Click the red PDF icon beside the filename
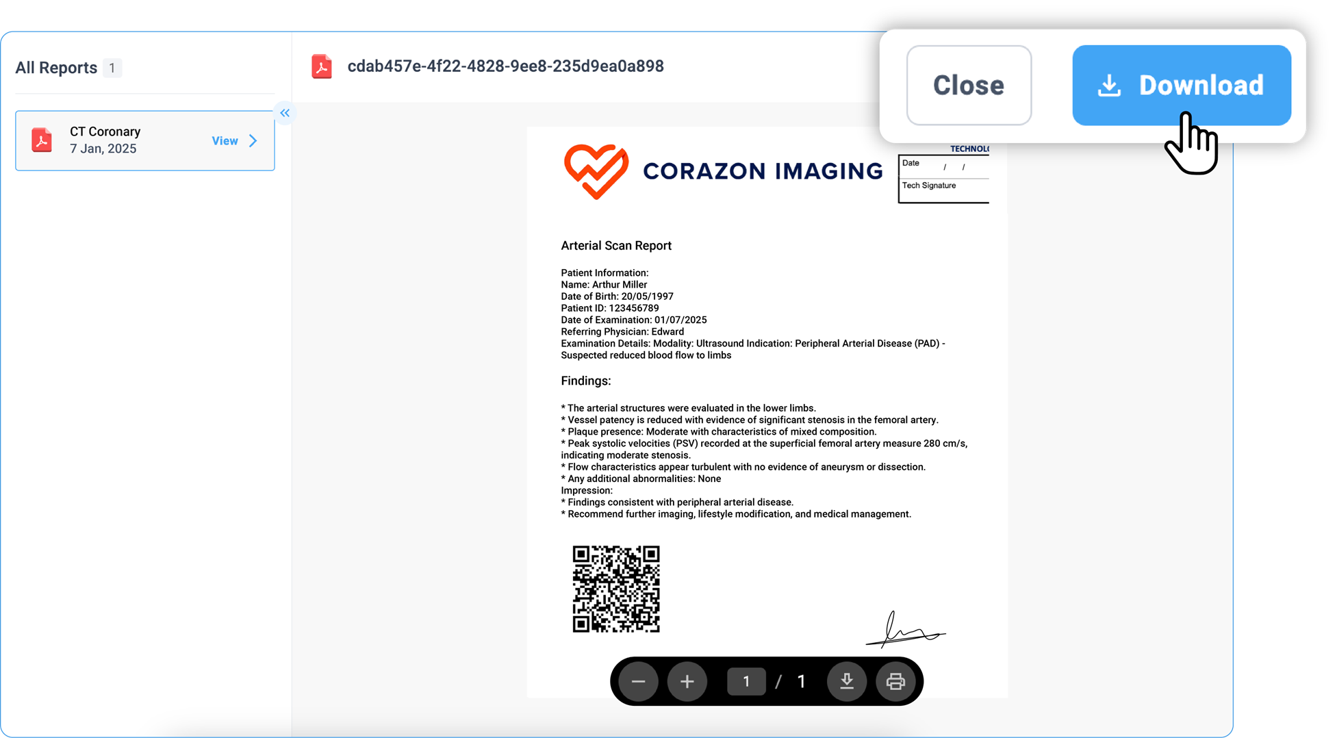Screen dimensions: 1335x738 click(322, 66)
